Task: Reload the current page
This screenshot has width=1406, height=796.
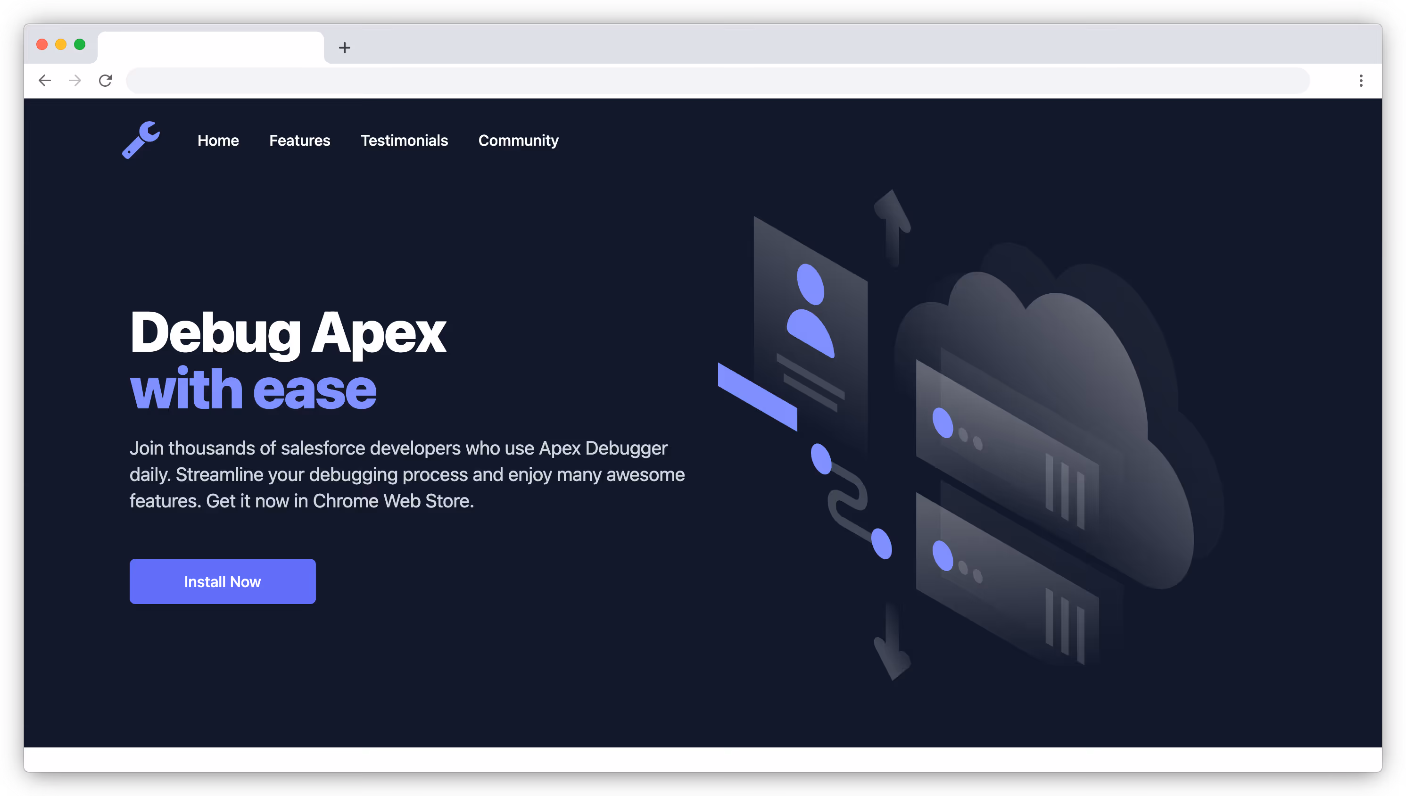Action: click(x=105, y=80)
